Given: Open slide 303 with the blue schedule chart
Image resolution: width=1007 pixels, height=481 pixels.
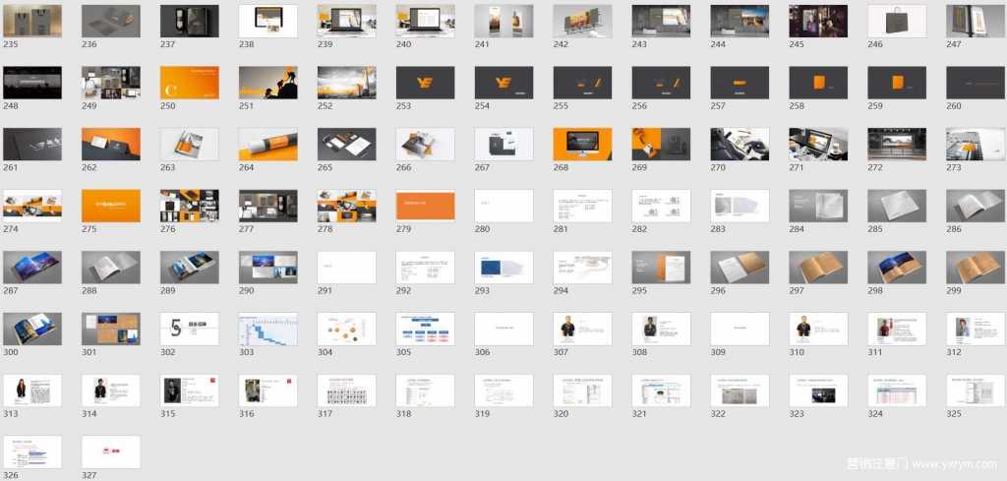Looking at the screenshot, I should coord(268,329).
